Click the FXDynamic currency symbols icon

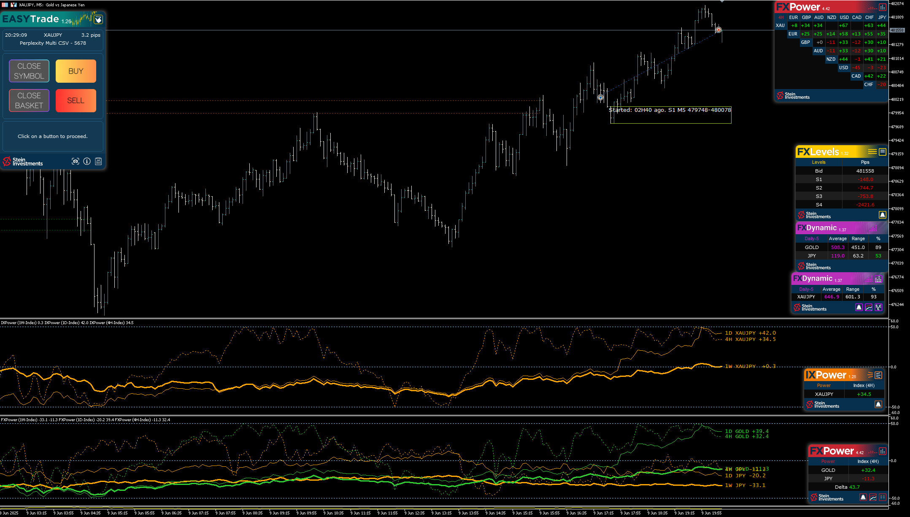click(x=878, y=307)
